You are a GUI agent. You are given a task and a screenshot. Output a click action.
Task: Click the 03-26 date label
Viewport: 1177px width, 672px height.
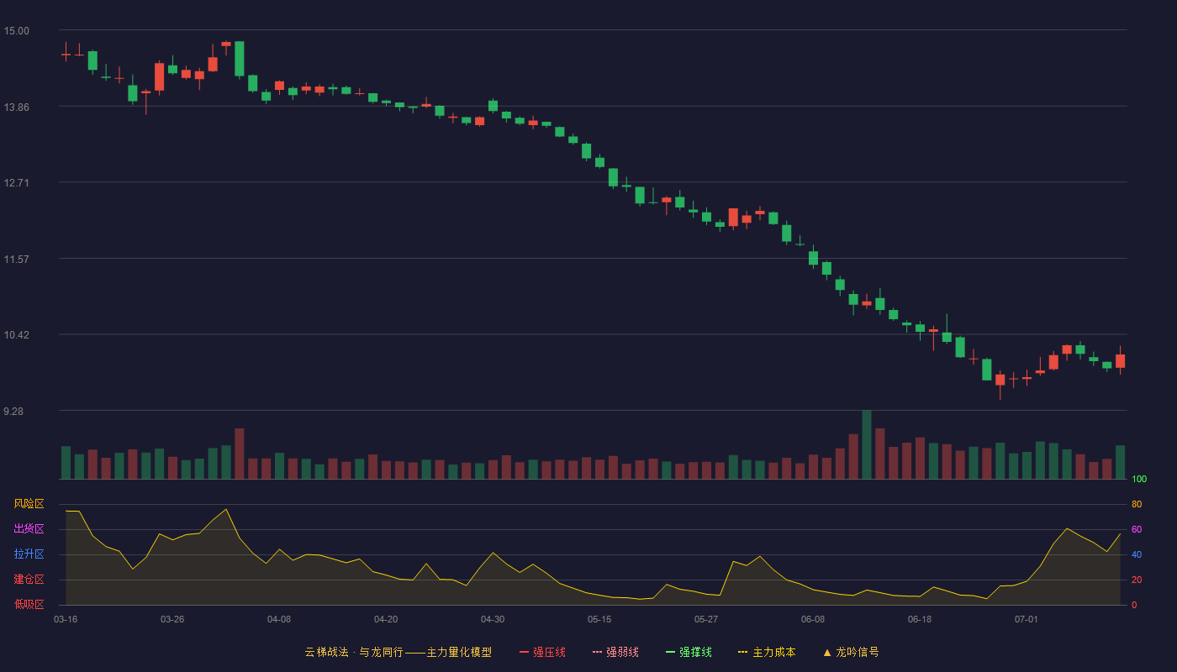[x=172, y=619]
